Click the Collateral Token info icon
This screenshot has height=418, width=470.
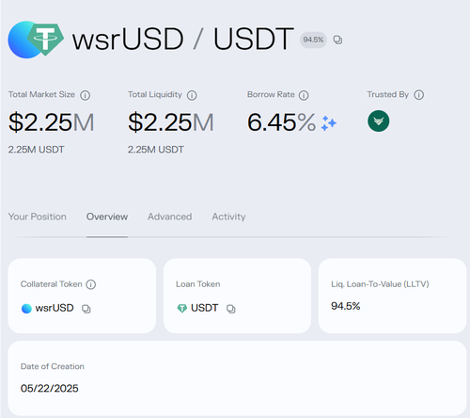click(x=91, y=284)
